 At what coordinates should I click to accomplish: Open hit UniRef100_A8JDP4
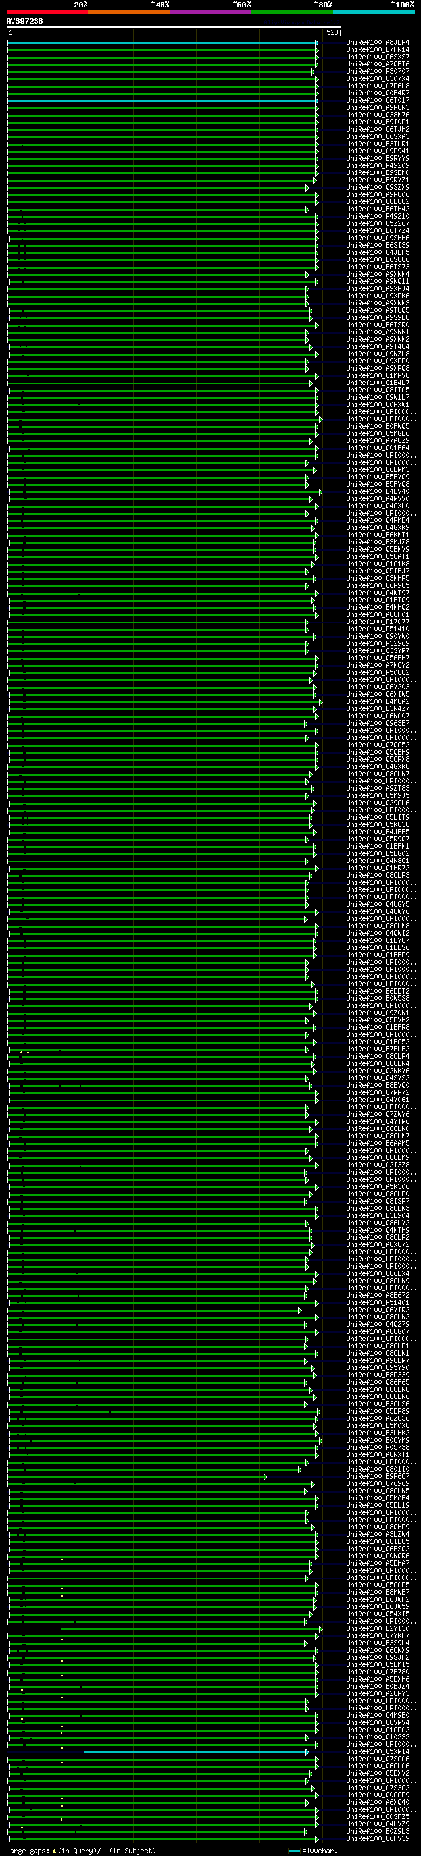377,43
